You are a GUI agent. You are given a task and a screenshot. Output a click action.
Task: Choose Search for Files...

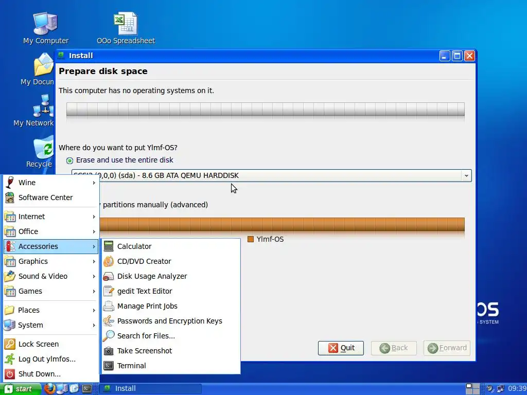[170, 336]
